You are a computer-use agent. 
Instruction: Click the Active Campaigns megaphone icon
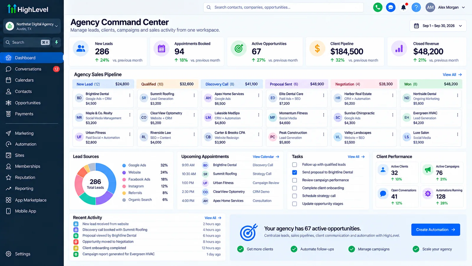pyautogui.click(x=428, y=170)
